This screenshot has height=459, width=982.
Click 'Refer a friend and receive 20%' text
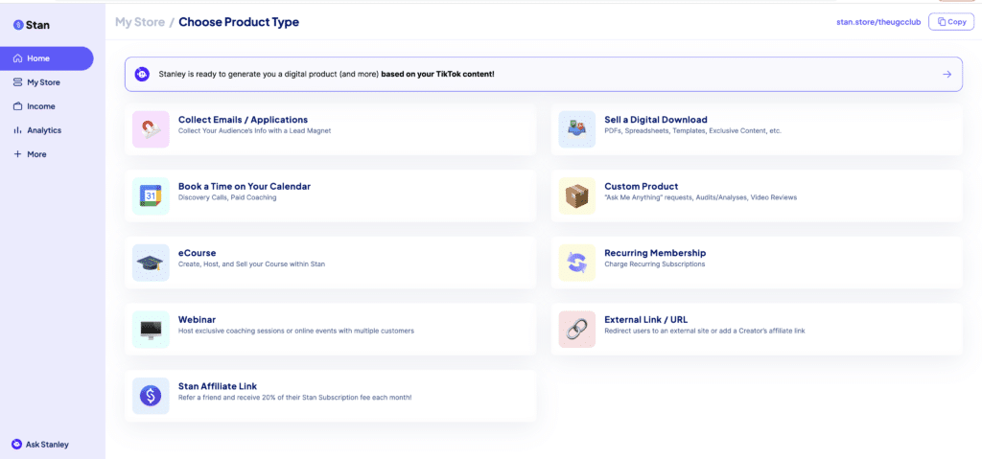coord(295,398)
